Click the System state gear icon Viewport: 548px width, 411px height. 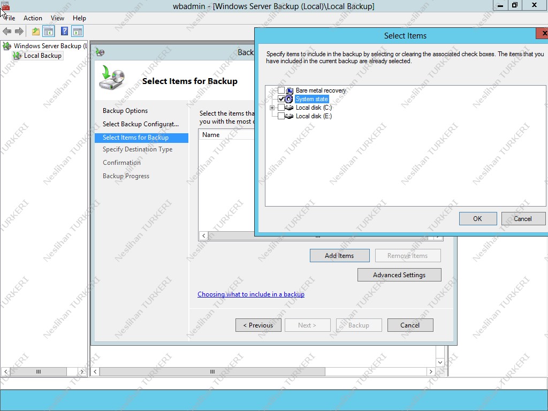(x=287, y=99)
